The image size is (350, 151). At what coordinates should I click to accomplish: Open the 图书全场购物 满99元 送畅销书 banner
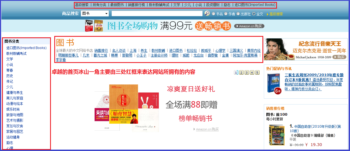click(x=175, y=26)
